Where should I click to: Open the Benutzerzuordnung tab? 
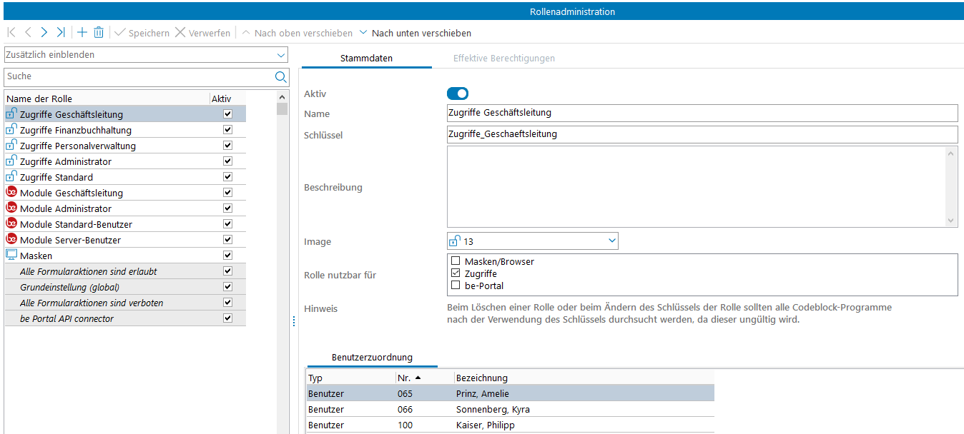coord(372,358)
